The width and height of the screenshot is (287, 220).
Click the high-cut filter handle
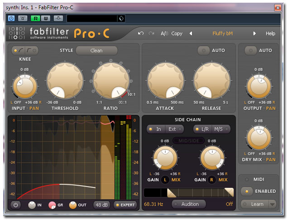[229, 192]
